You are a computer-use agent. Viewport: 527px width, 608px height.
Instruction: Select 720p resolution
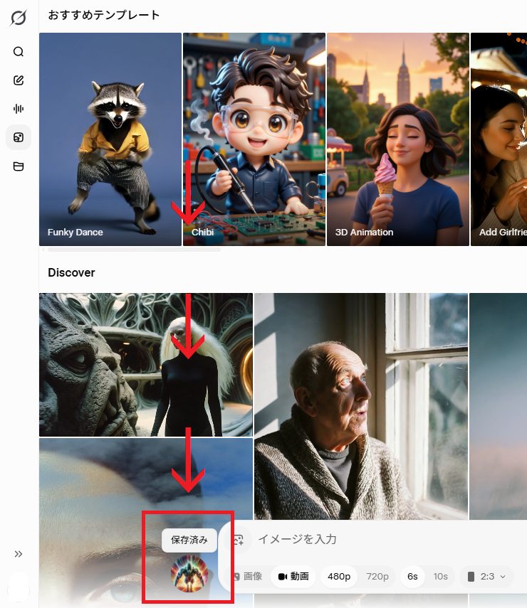[377, 577]
